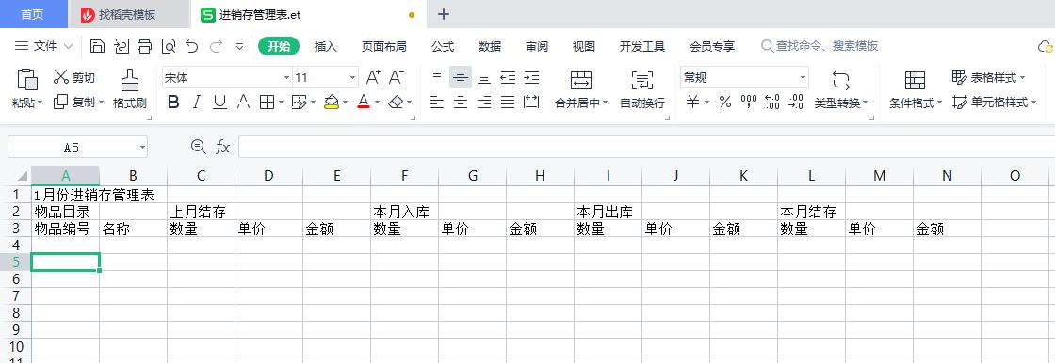Open the 常规 number format dropdown

tap(803, 78)
